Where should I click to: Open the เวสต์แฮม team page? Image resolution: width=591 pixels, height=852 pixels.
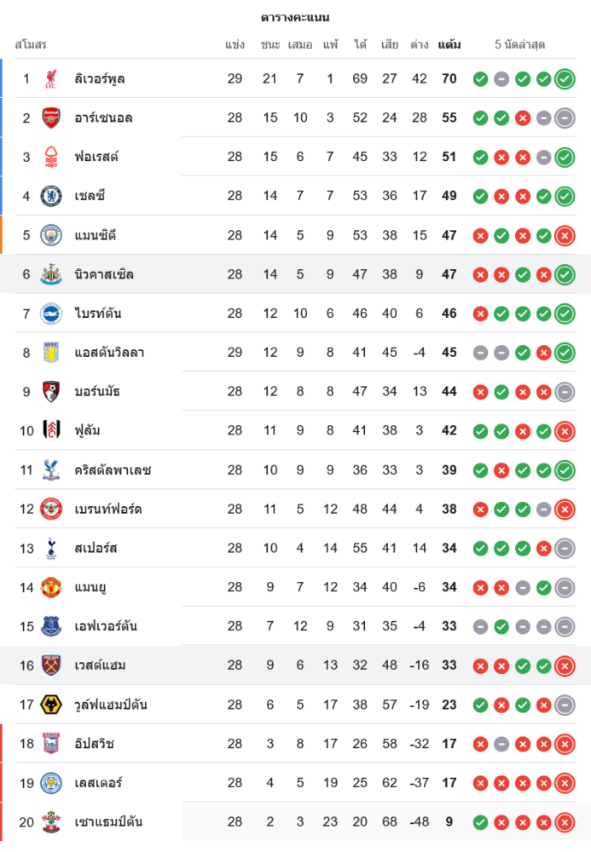click(x=101, y=665)
